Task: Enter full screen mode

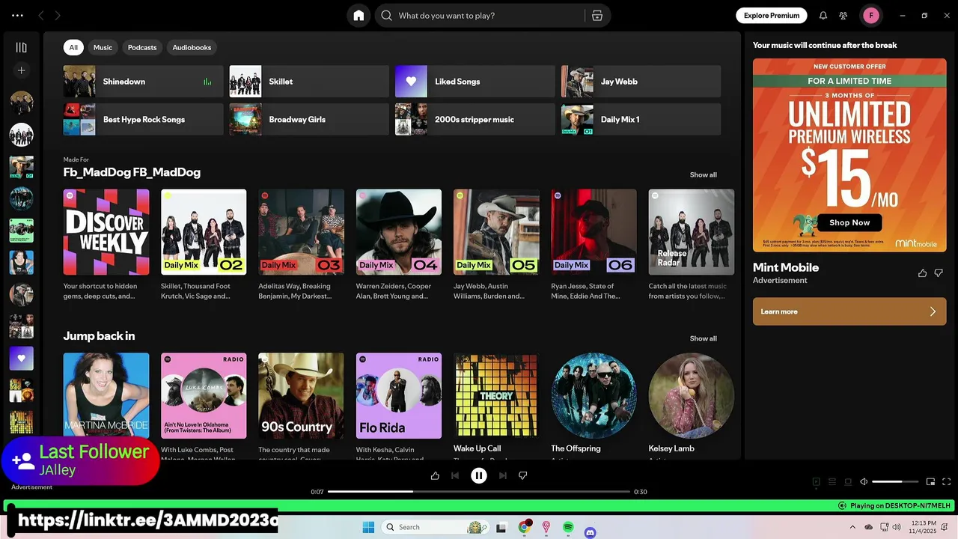Action: [946, 482]
